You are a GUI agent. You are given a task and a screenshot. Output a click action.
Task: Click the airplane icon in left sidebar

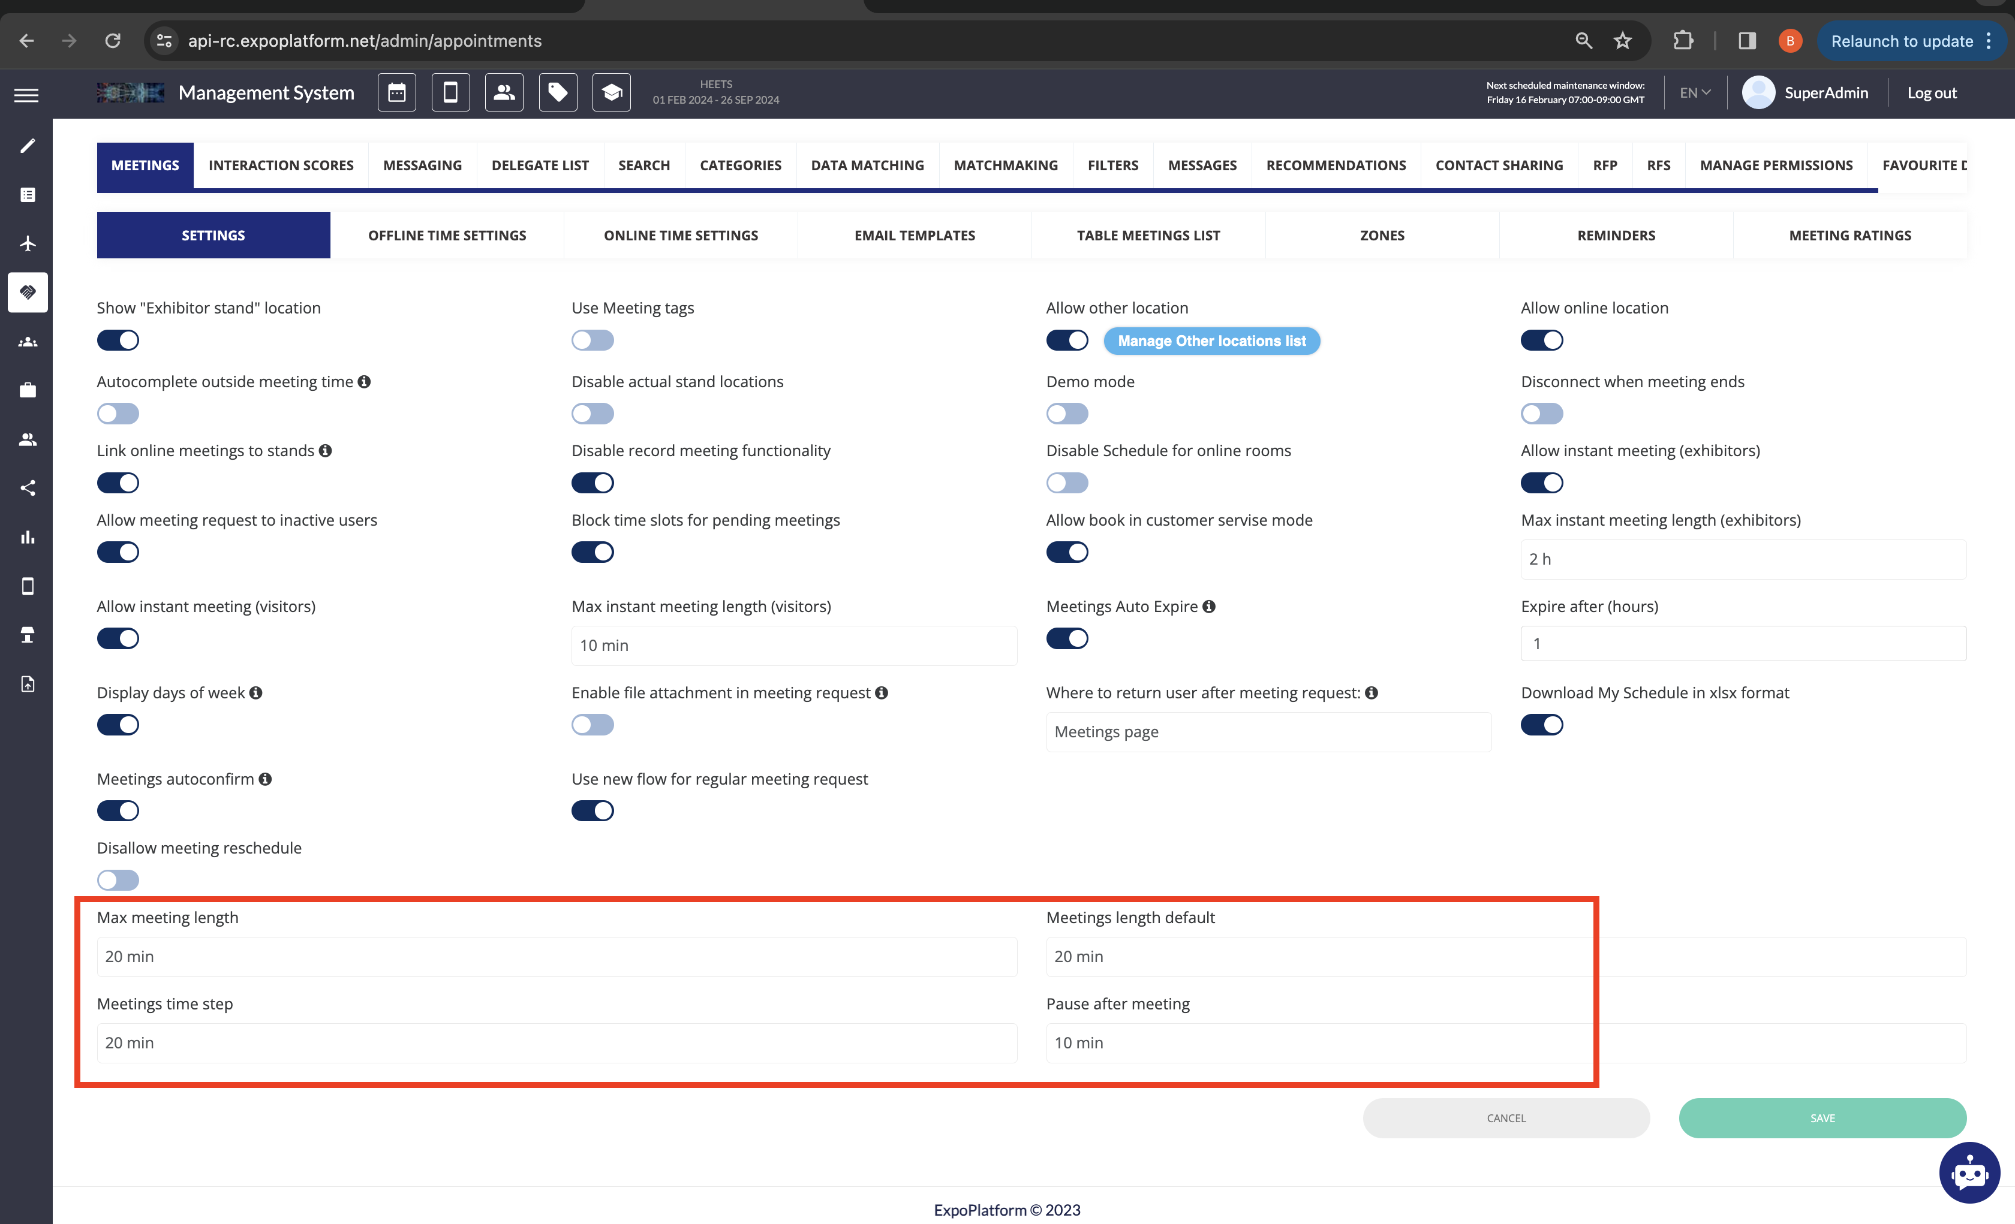pyautogui.click(x=28, y=243)
